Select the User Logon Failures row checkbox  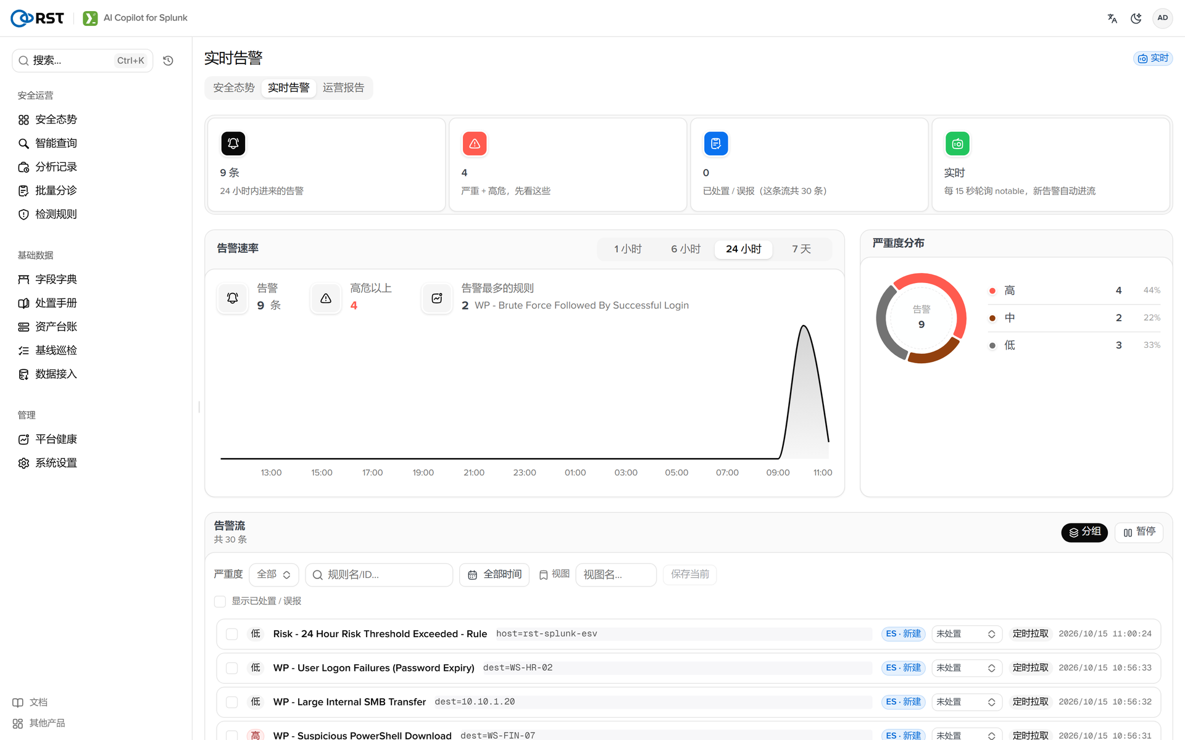tap(232, 668)
